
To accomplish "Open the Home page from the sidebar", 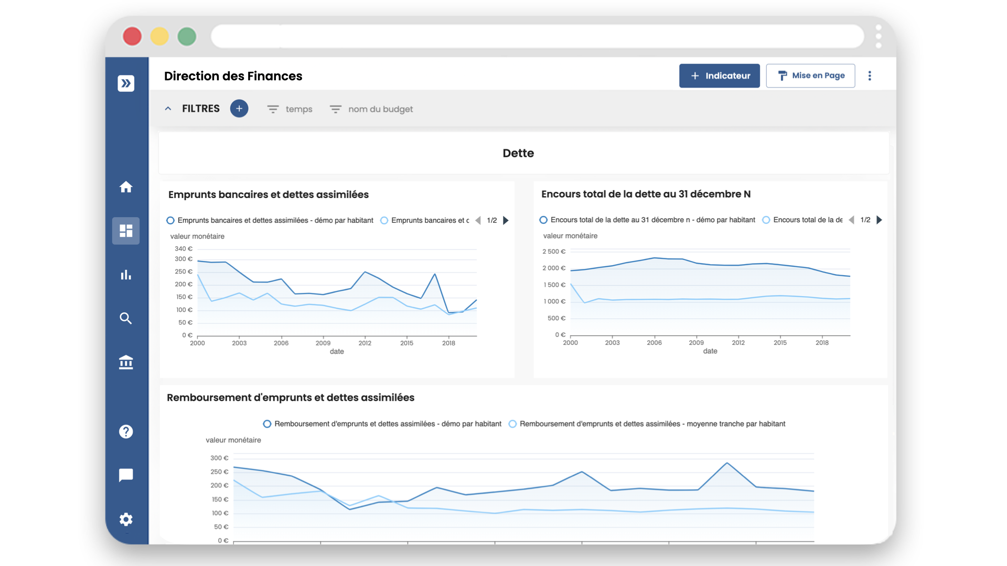I will (126, 187).
